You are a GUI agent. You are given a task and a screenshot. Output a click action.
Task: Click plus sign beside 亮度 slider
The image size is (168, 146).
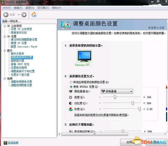click(144, 97)
